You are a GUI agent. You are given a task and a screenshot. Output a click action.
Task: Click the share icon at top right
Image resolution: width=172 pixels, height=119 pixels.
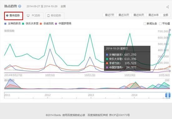pyautogui.click(x=168, y=7)
